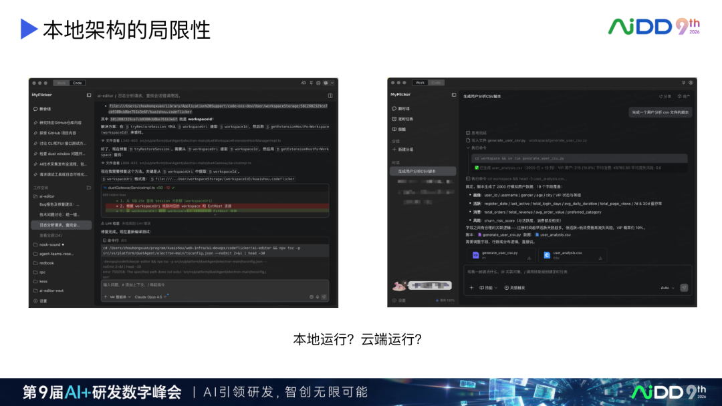Click 资产 button in right chat header

coord(684,96)
